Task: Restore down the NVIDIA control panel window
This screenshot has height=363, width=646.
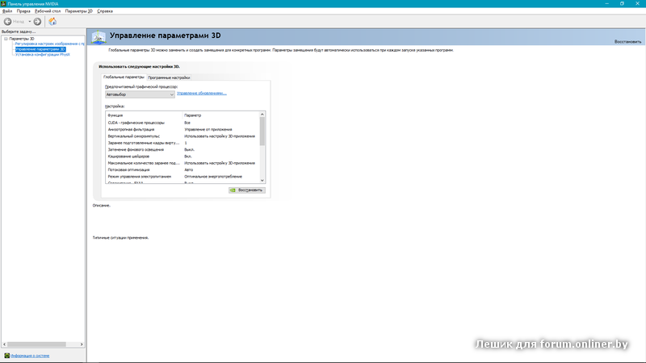Action: coord(622,3)
